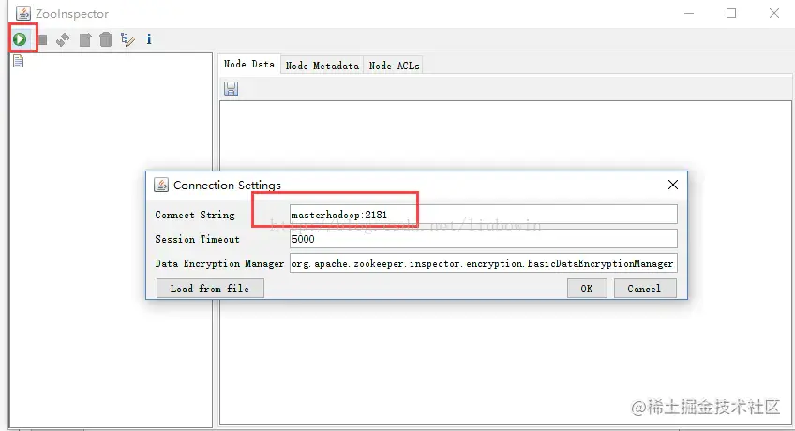Screen dimensions: 795x431
Task: Click the Save floppy disk icon
Action: click(x=232, y=89)
